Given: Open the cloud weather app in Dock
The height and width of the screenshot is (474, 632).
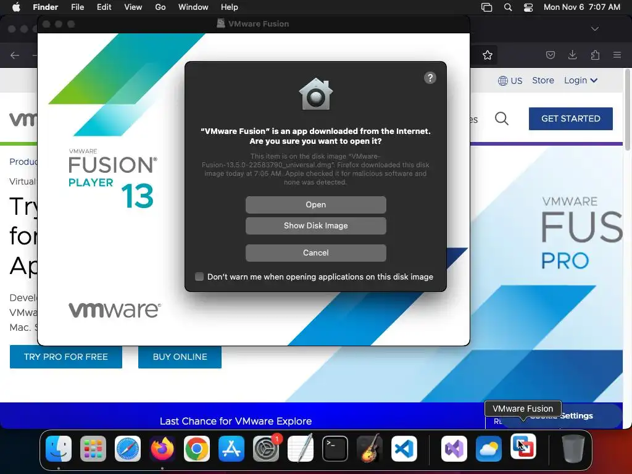Looking at the screenshot, I should pos(489,449).
